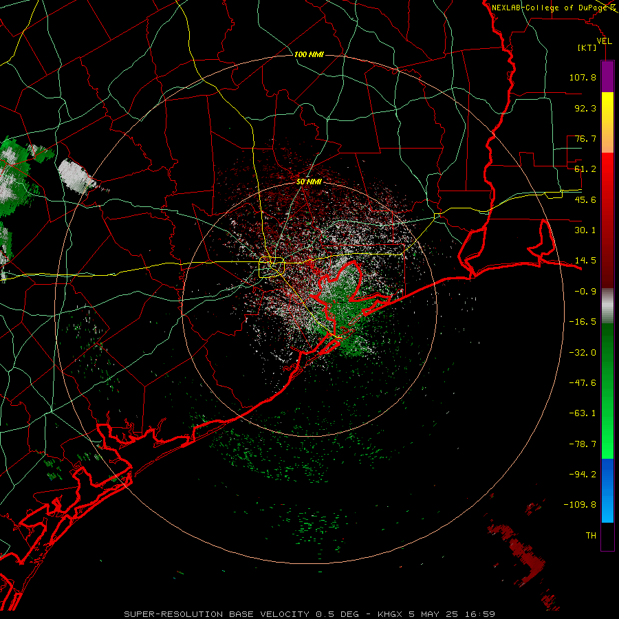
Task: Select the 61.2 velocity scale value
Action: pyautogui.click(x=585, y=169)
